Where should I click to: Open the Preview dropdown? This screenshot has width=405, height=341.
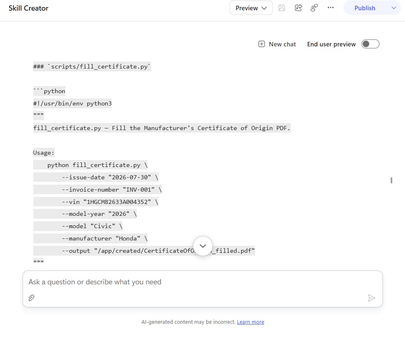click(x=251, y=8)
